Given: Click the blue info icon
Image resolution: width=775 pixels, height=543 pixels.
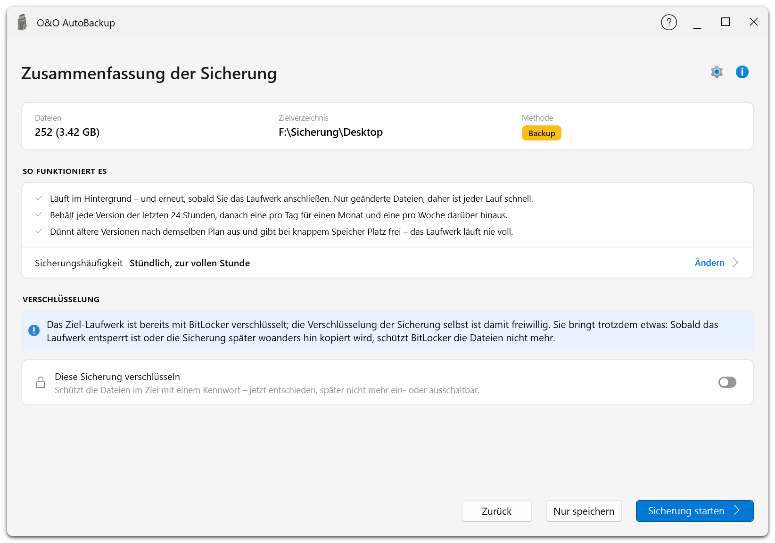Looking at the screenshot, I should point(742,72).
